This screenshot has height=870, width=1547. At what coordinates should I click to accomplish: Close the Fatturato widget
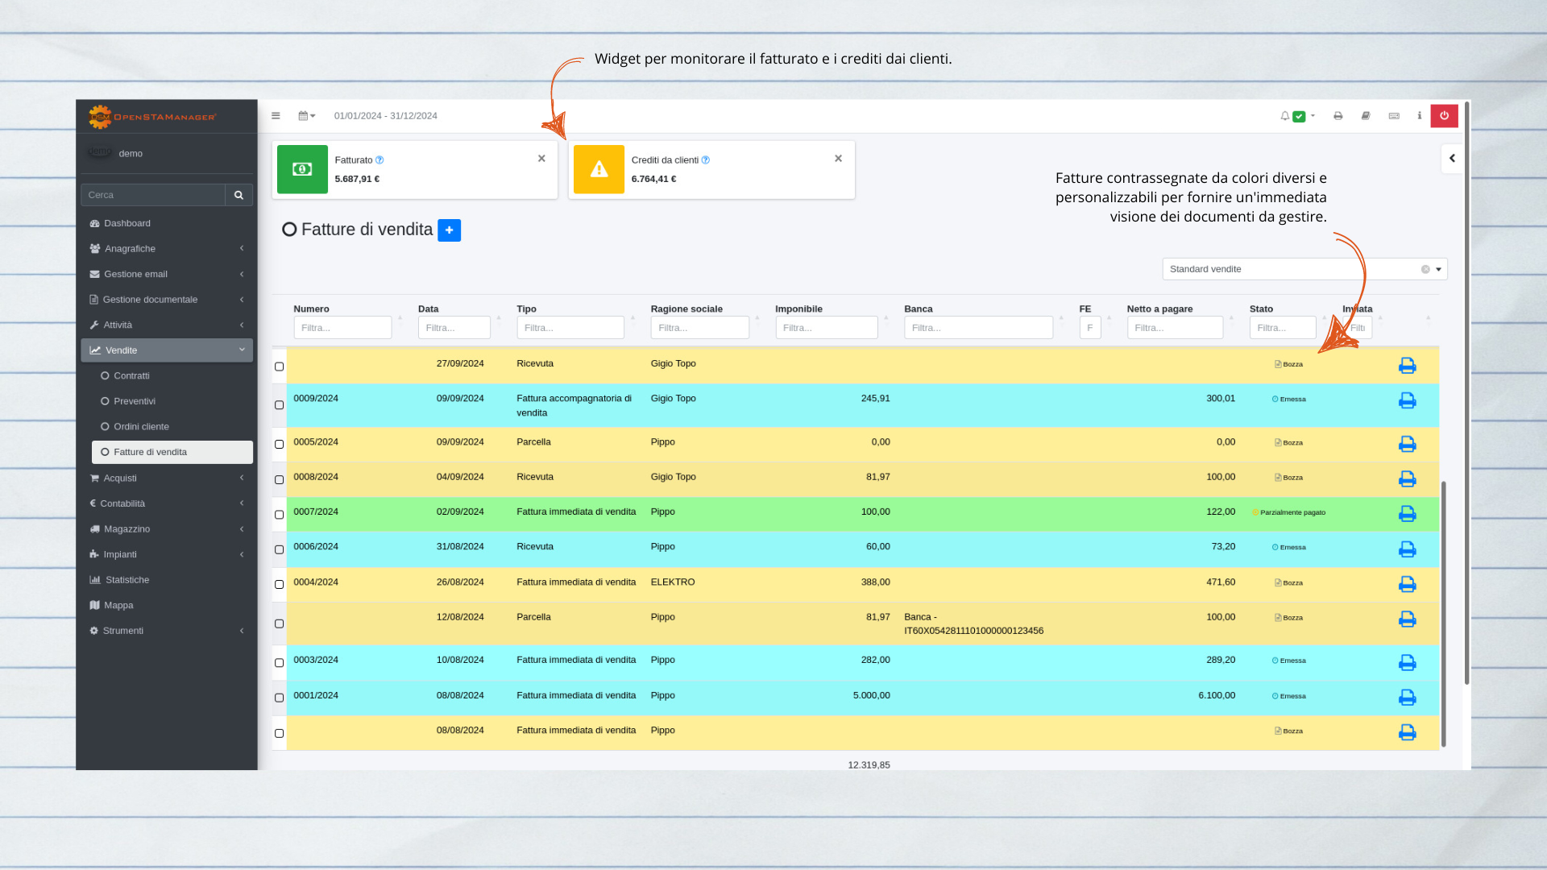tap(541, 159)
